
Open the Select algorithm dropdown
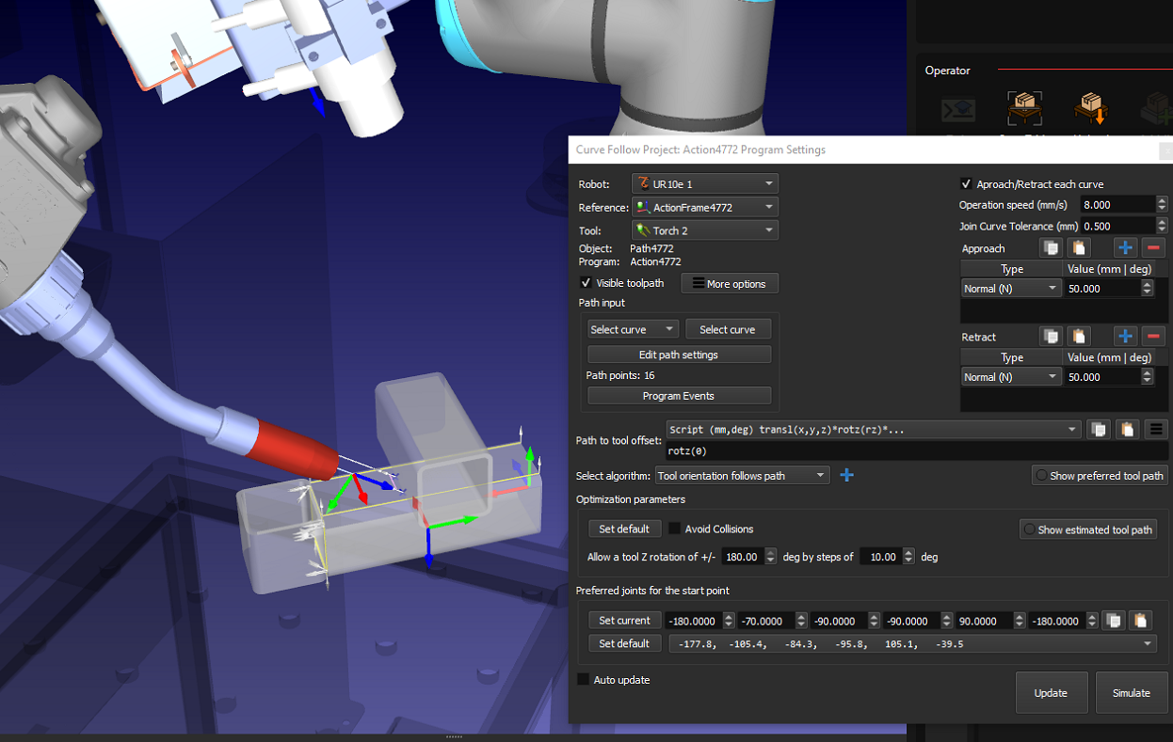[x=742, y=476]
